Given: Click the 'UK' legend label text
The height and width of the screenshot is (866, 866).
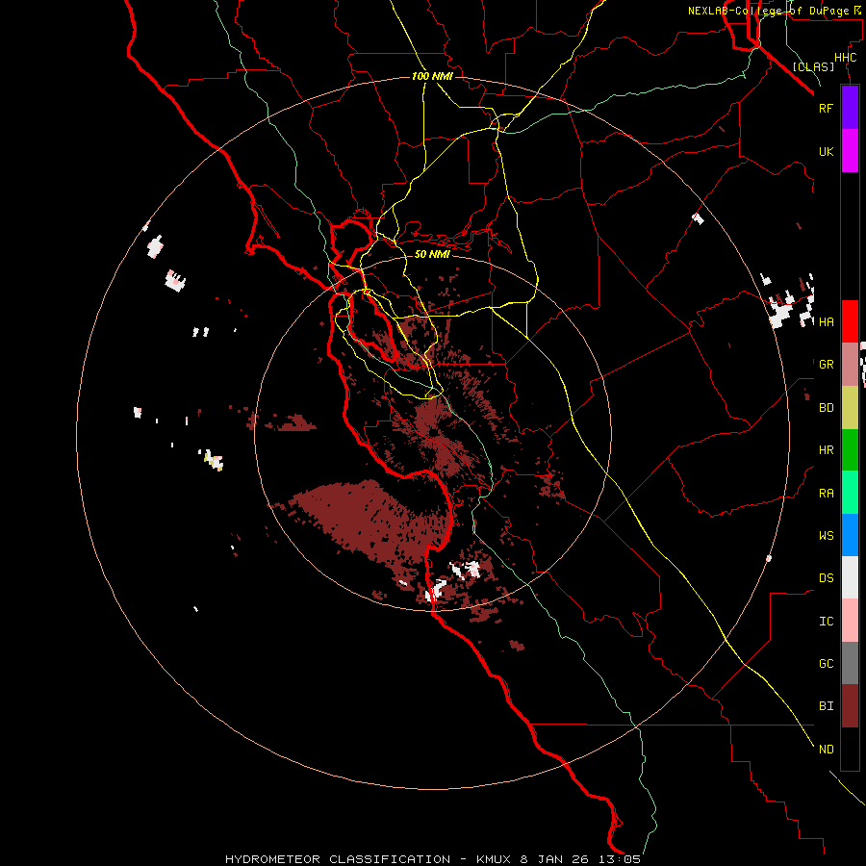Looking at the screenshot, I should point(826,151).
